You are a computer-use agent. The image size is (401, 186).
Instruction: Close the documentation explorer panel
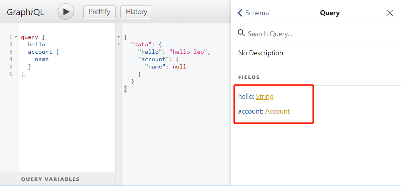click(x=389, y=13)
